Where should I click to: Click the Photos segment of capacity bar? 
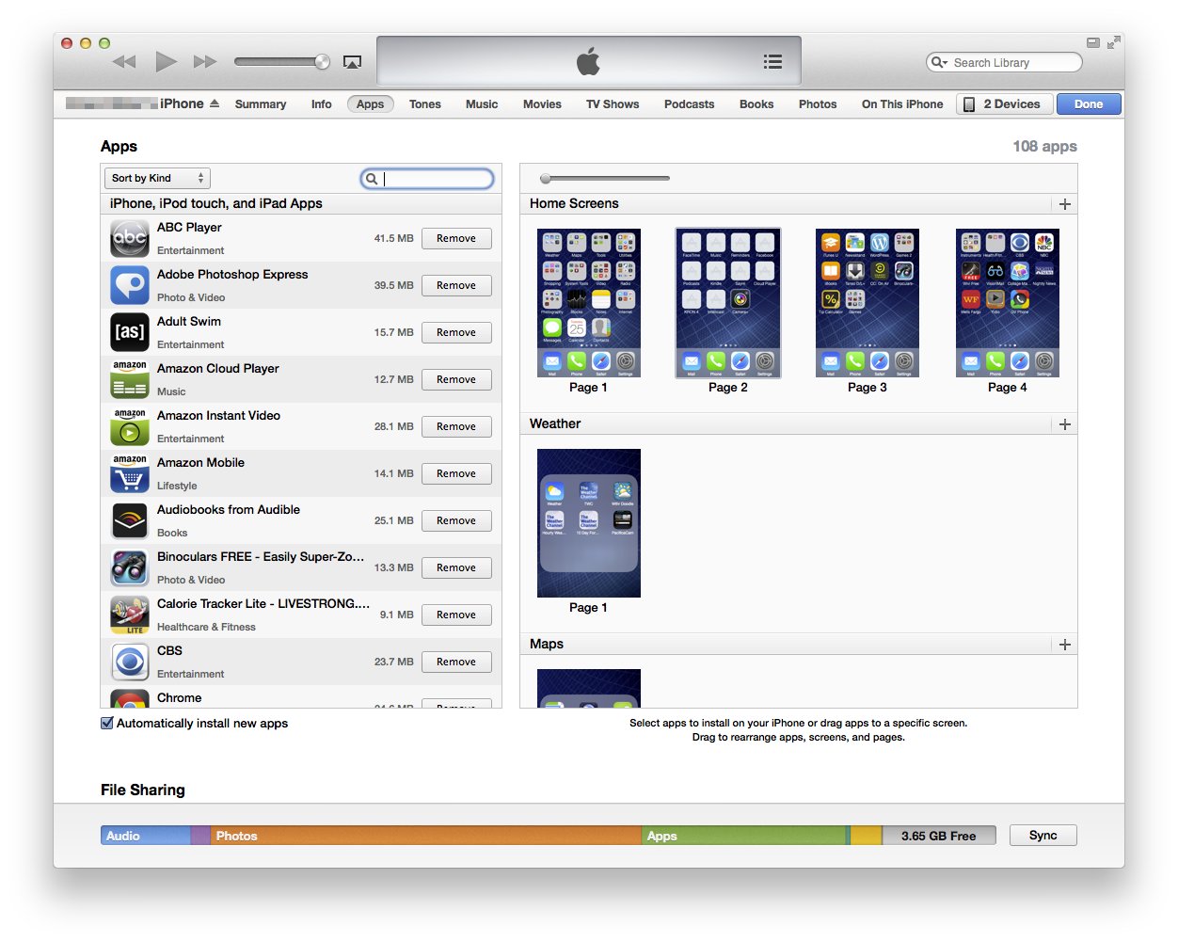pyautogui.click(x=425, y=836)
